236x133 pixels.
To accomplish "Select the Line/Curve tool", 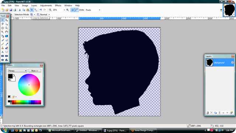I will (7, 52).
